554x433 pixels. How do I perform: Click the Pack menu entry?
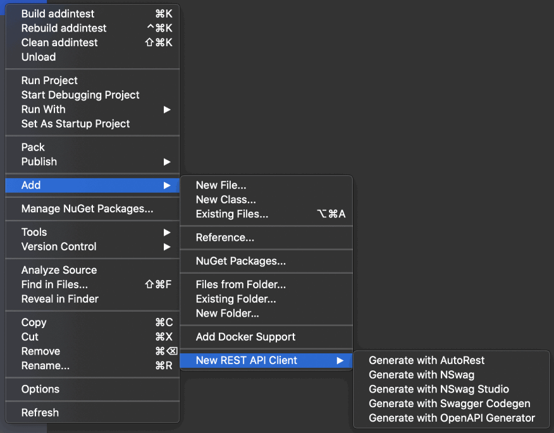click(92, 147)
